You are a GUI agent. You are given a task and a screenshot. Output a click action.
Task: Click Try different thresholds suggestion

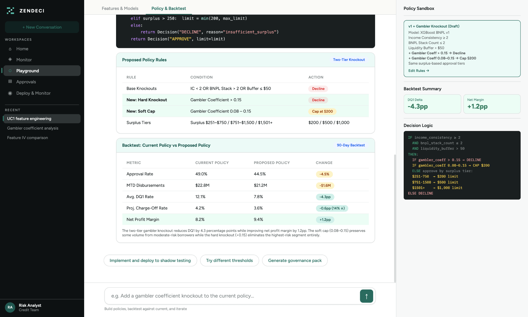(229, 261)
